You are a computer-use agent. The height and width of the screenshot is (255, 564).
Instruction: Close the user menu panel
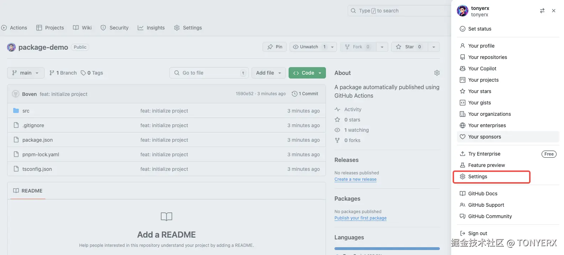click(554, 11)
